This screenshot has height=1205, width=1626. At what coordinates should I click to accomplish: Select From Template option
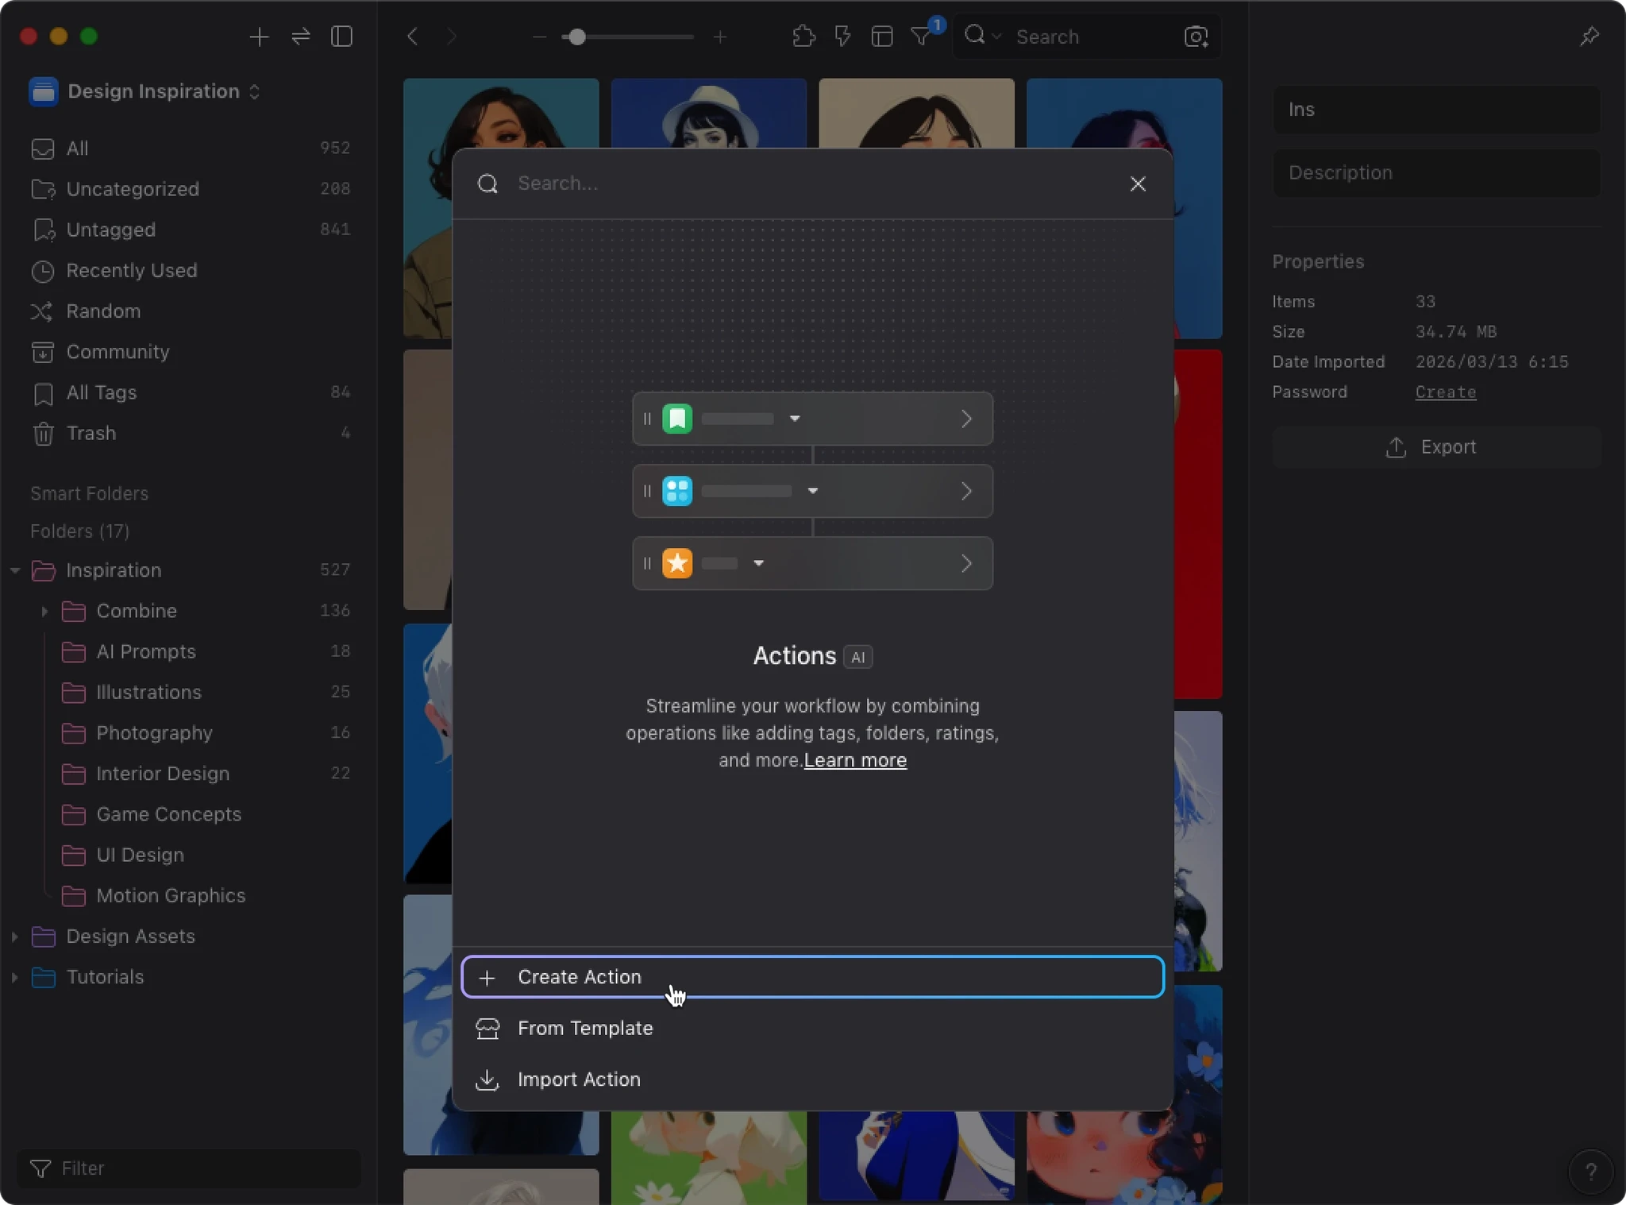pyautogui.click(x=585, y=1028)
